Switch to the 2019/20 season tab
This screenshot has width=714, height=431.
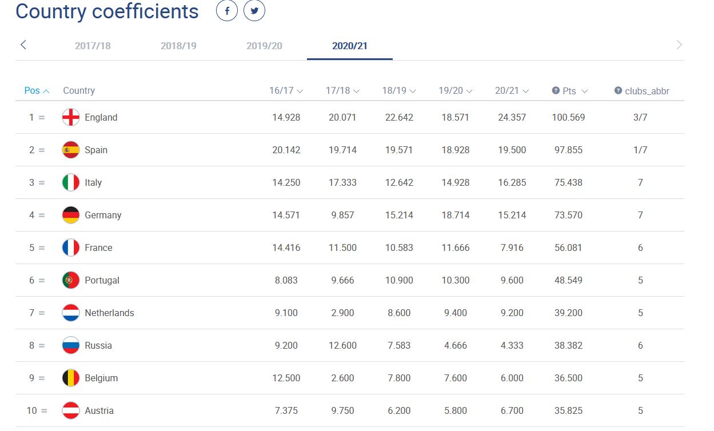tap(264, 46)
